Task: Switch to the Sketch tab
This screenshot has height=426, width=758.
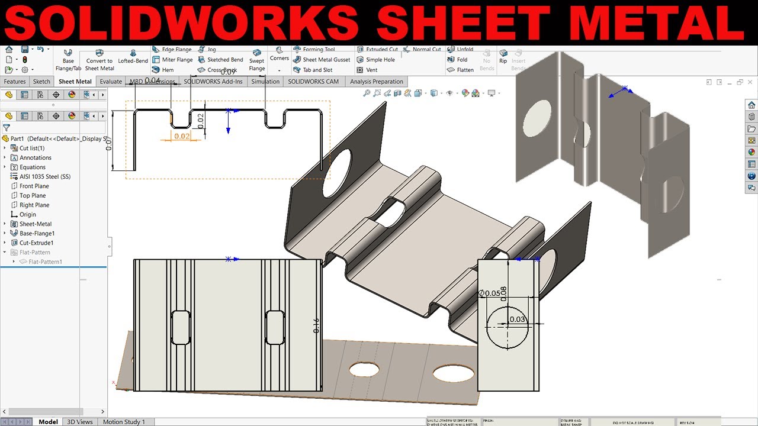Action: pos(41,82)
